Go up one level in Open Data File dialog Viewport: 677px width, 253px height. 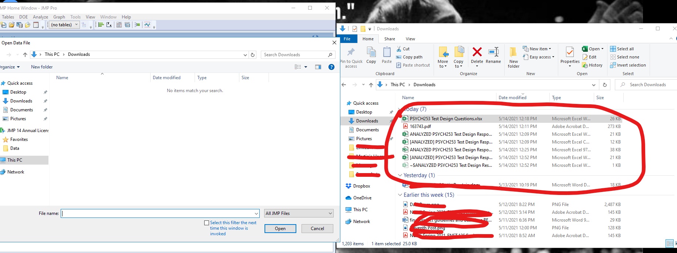(25, 55)
